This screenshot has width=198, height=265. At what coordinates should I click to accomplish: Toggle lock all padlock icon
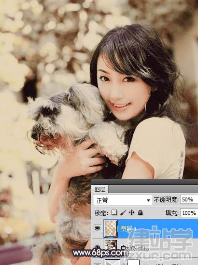click(x=140, y=212)
